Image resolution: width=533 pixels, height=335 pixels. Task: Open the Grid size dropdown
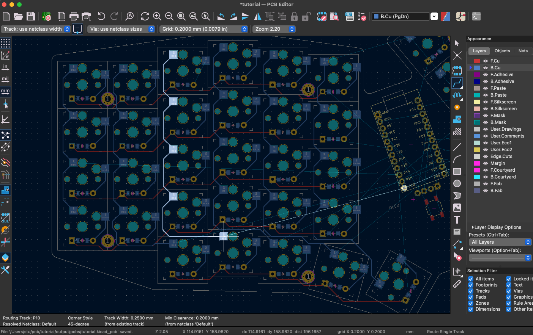coord(244,29)
